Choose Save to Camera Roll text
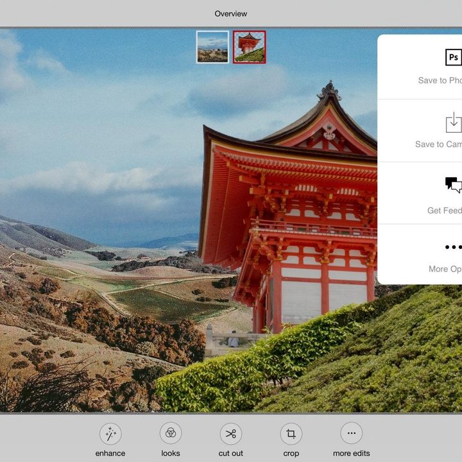462x462 pixels. (438, 144)
